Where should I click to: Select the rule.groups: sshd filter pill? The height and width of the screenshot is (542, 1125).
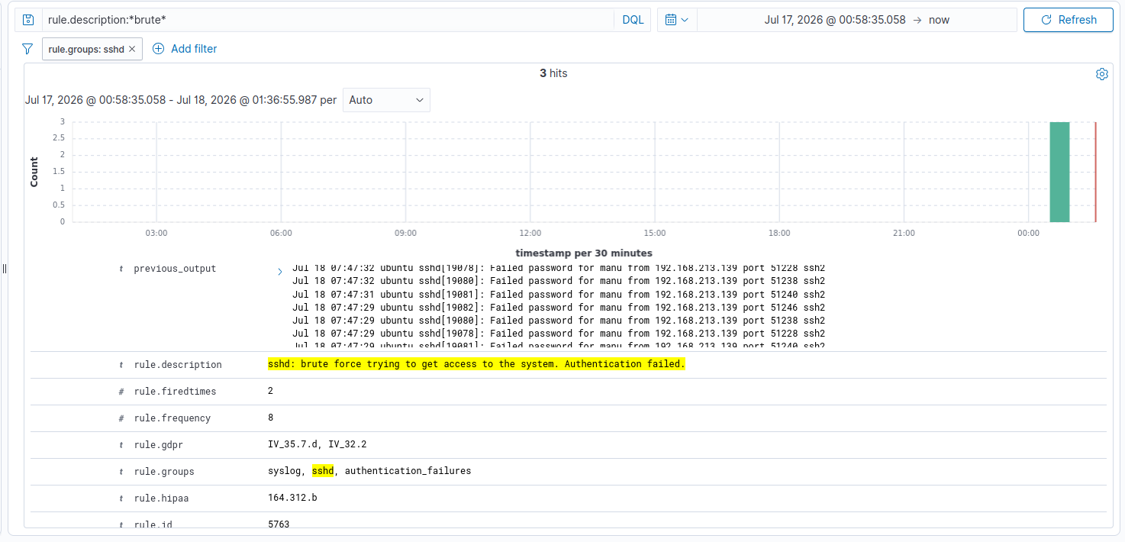point(85,49)
